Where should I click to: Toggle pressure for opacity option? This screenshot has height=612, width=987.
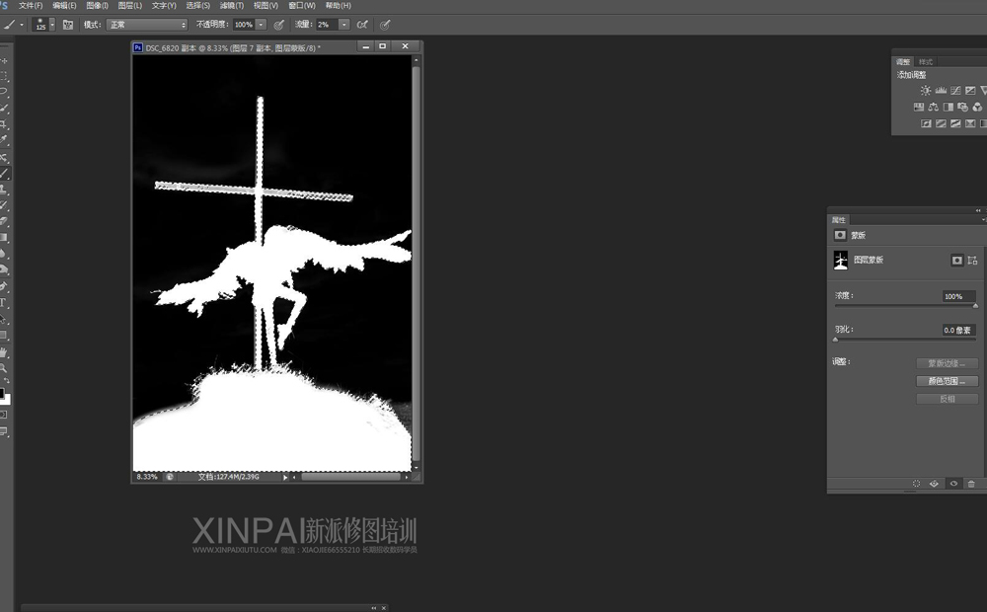pos(279,25)
